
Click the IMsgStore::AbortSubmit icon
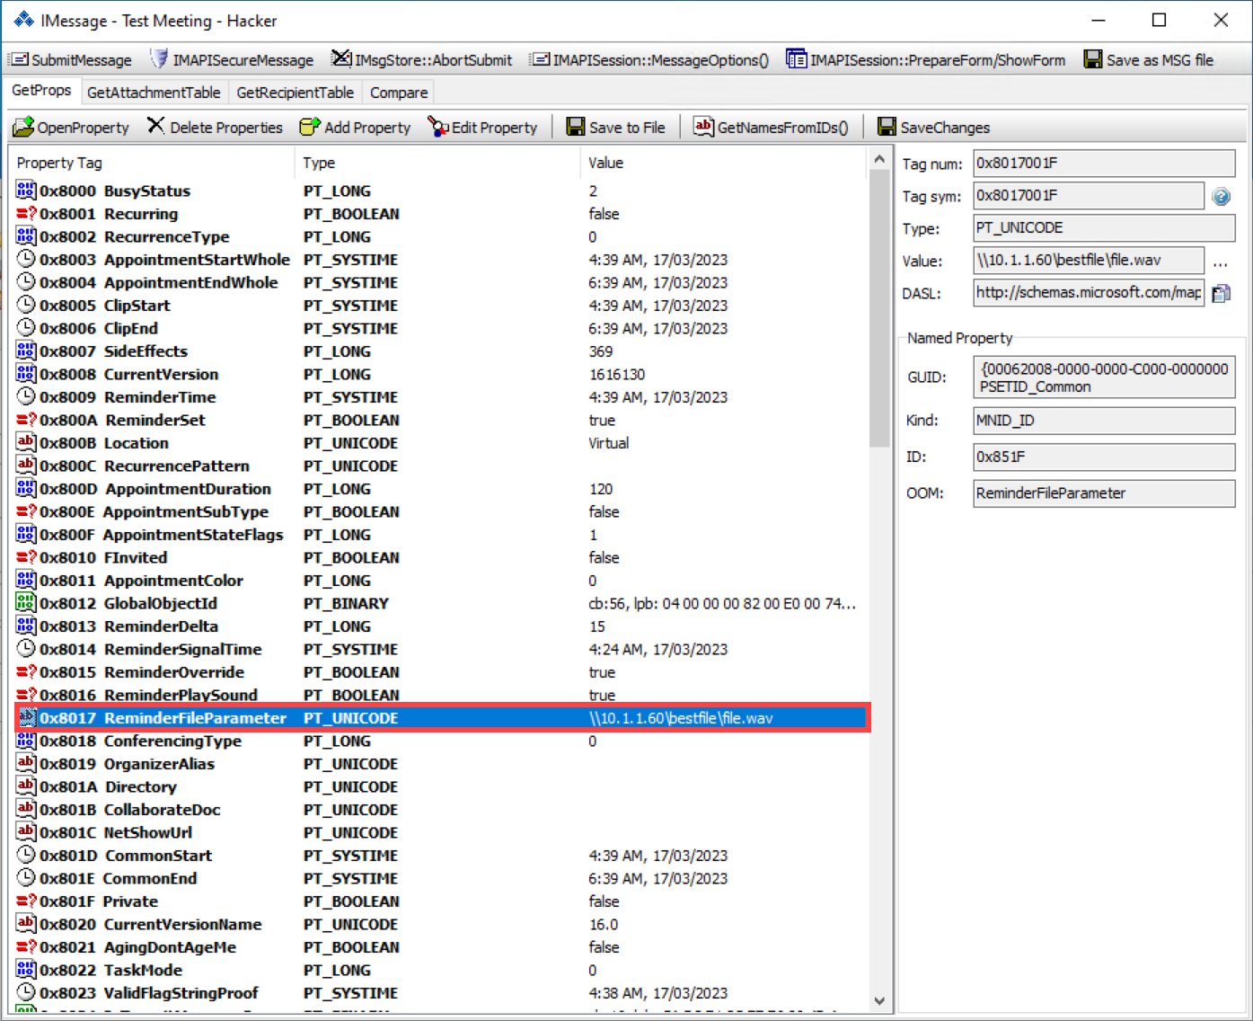click(x=341, y=60)
